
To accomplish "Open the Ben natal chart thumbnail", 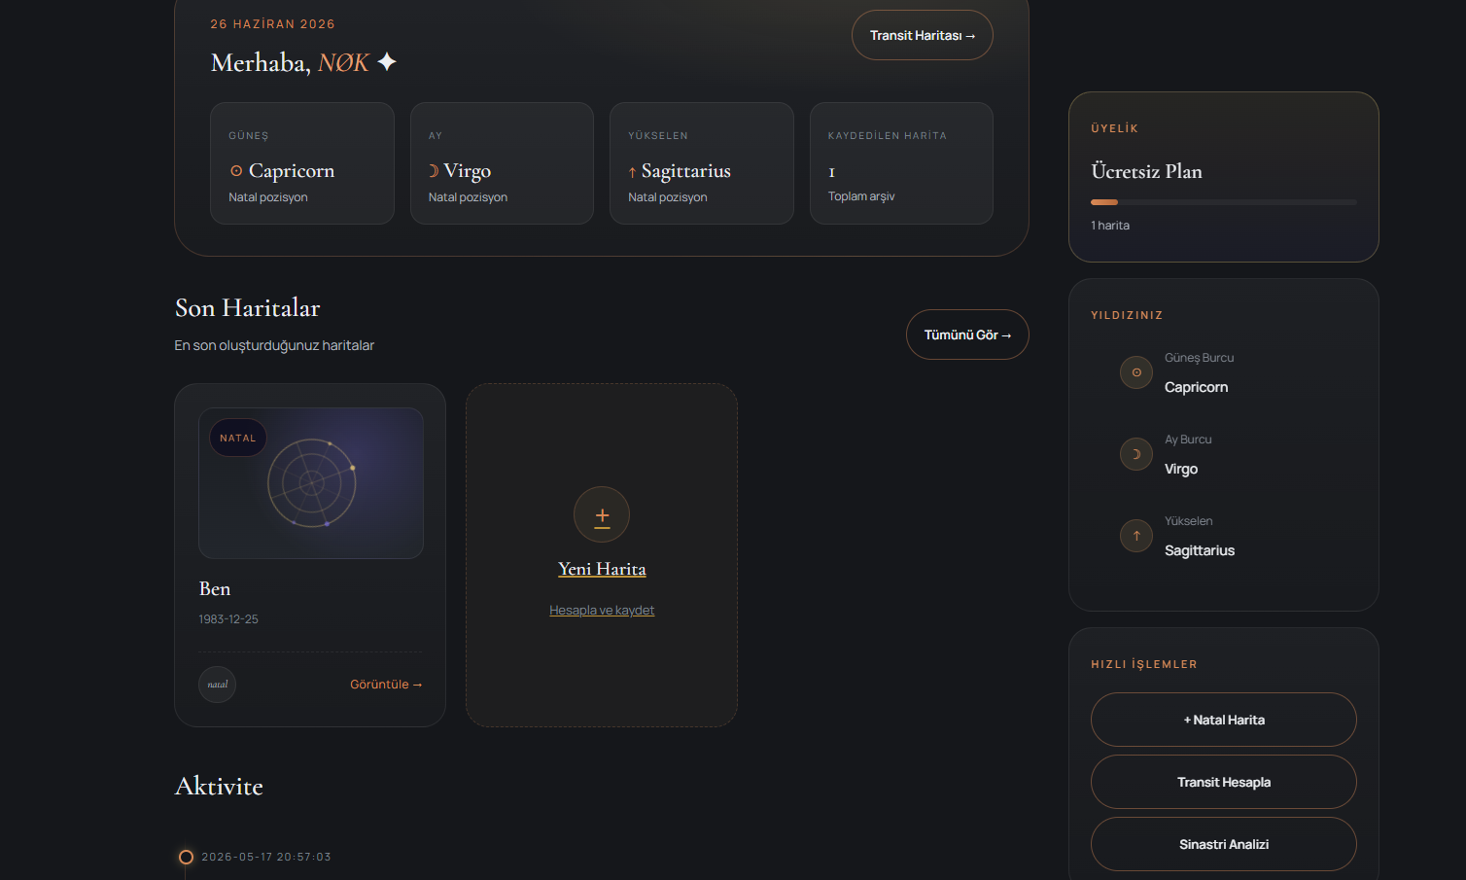I will point(311,483).
